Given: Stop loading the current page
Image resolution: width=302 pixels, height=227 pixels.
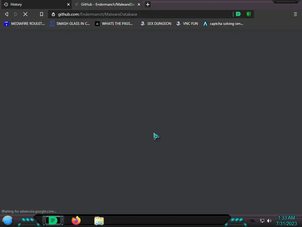Looking at the screenshot, I should 25,14.
